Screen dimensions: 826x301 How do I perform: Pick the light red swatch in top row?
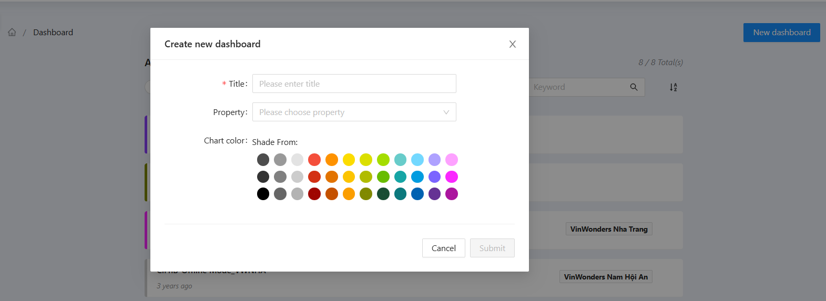tap(314, 160)
